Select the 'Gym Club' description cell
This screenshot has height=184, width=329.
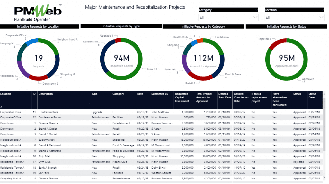pos(44,162)
